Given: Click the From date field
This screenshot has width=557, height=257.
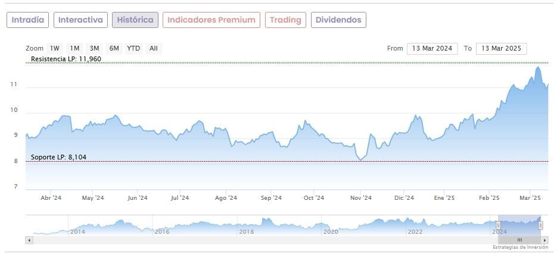Looking at the screenshot, I should (432, 48).
